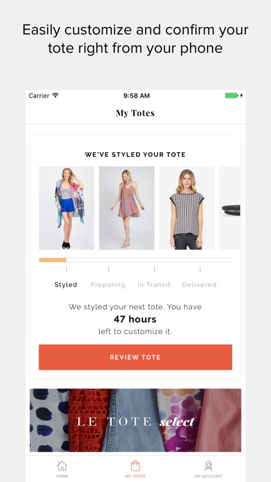Screen dimensions: 271x482
Task: Open the My Totes bag icon
Action: [135, 466]
